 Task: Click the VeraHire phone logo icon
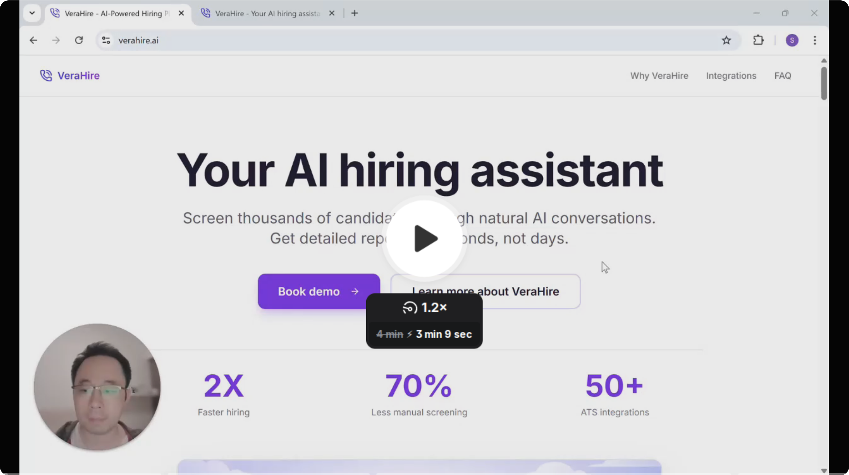[x=46, y=76]
